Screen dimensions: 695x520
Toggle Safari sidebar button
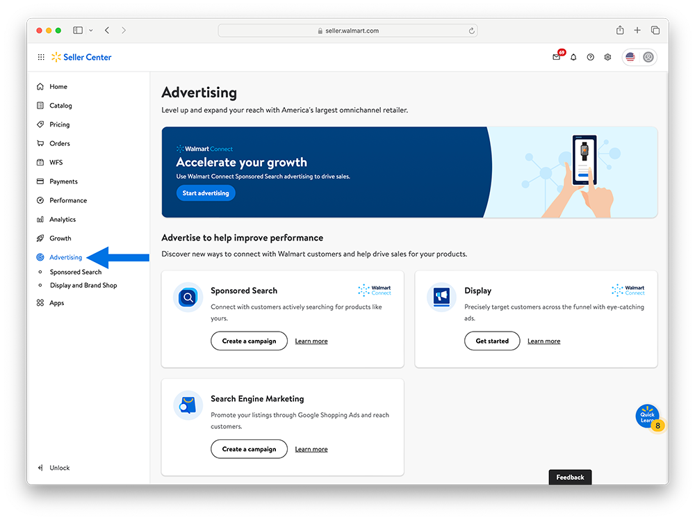tap(78, 30)
